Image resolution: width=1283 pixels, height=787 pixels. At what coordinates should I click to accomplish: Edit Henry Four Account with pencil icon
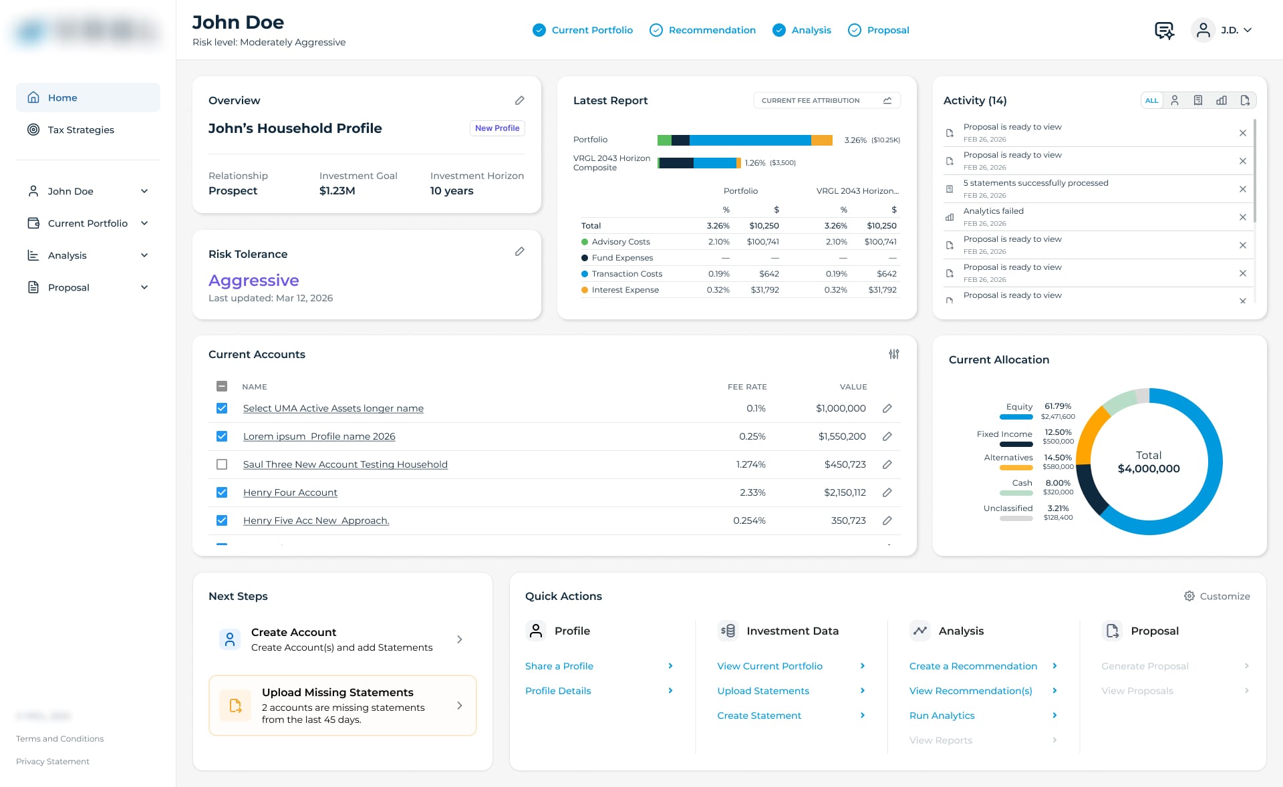887,492
